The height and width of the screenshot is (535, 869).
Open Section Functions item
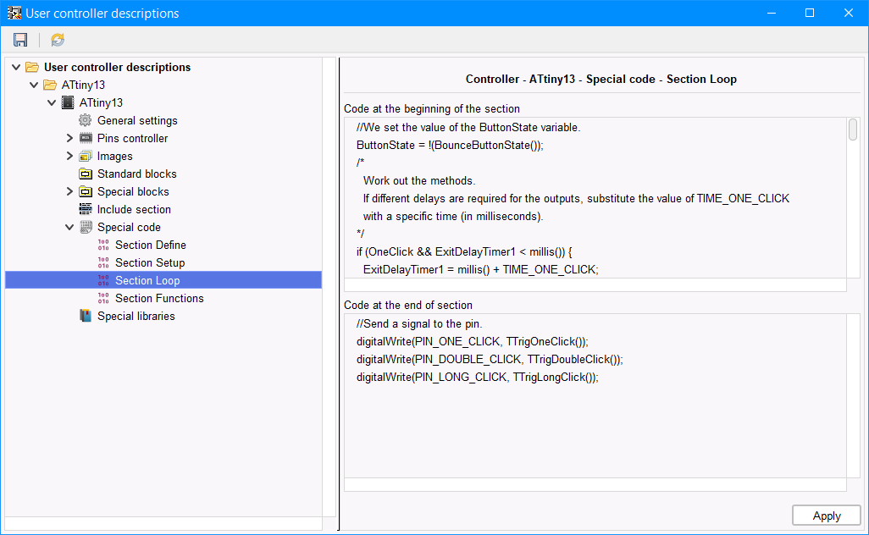159,298
